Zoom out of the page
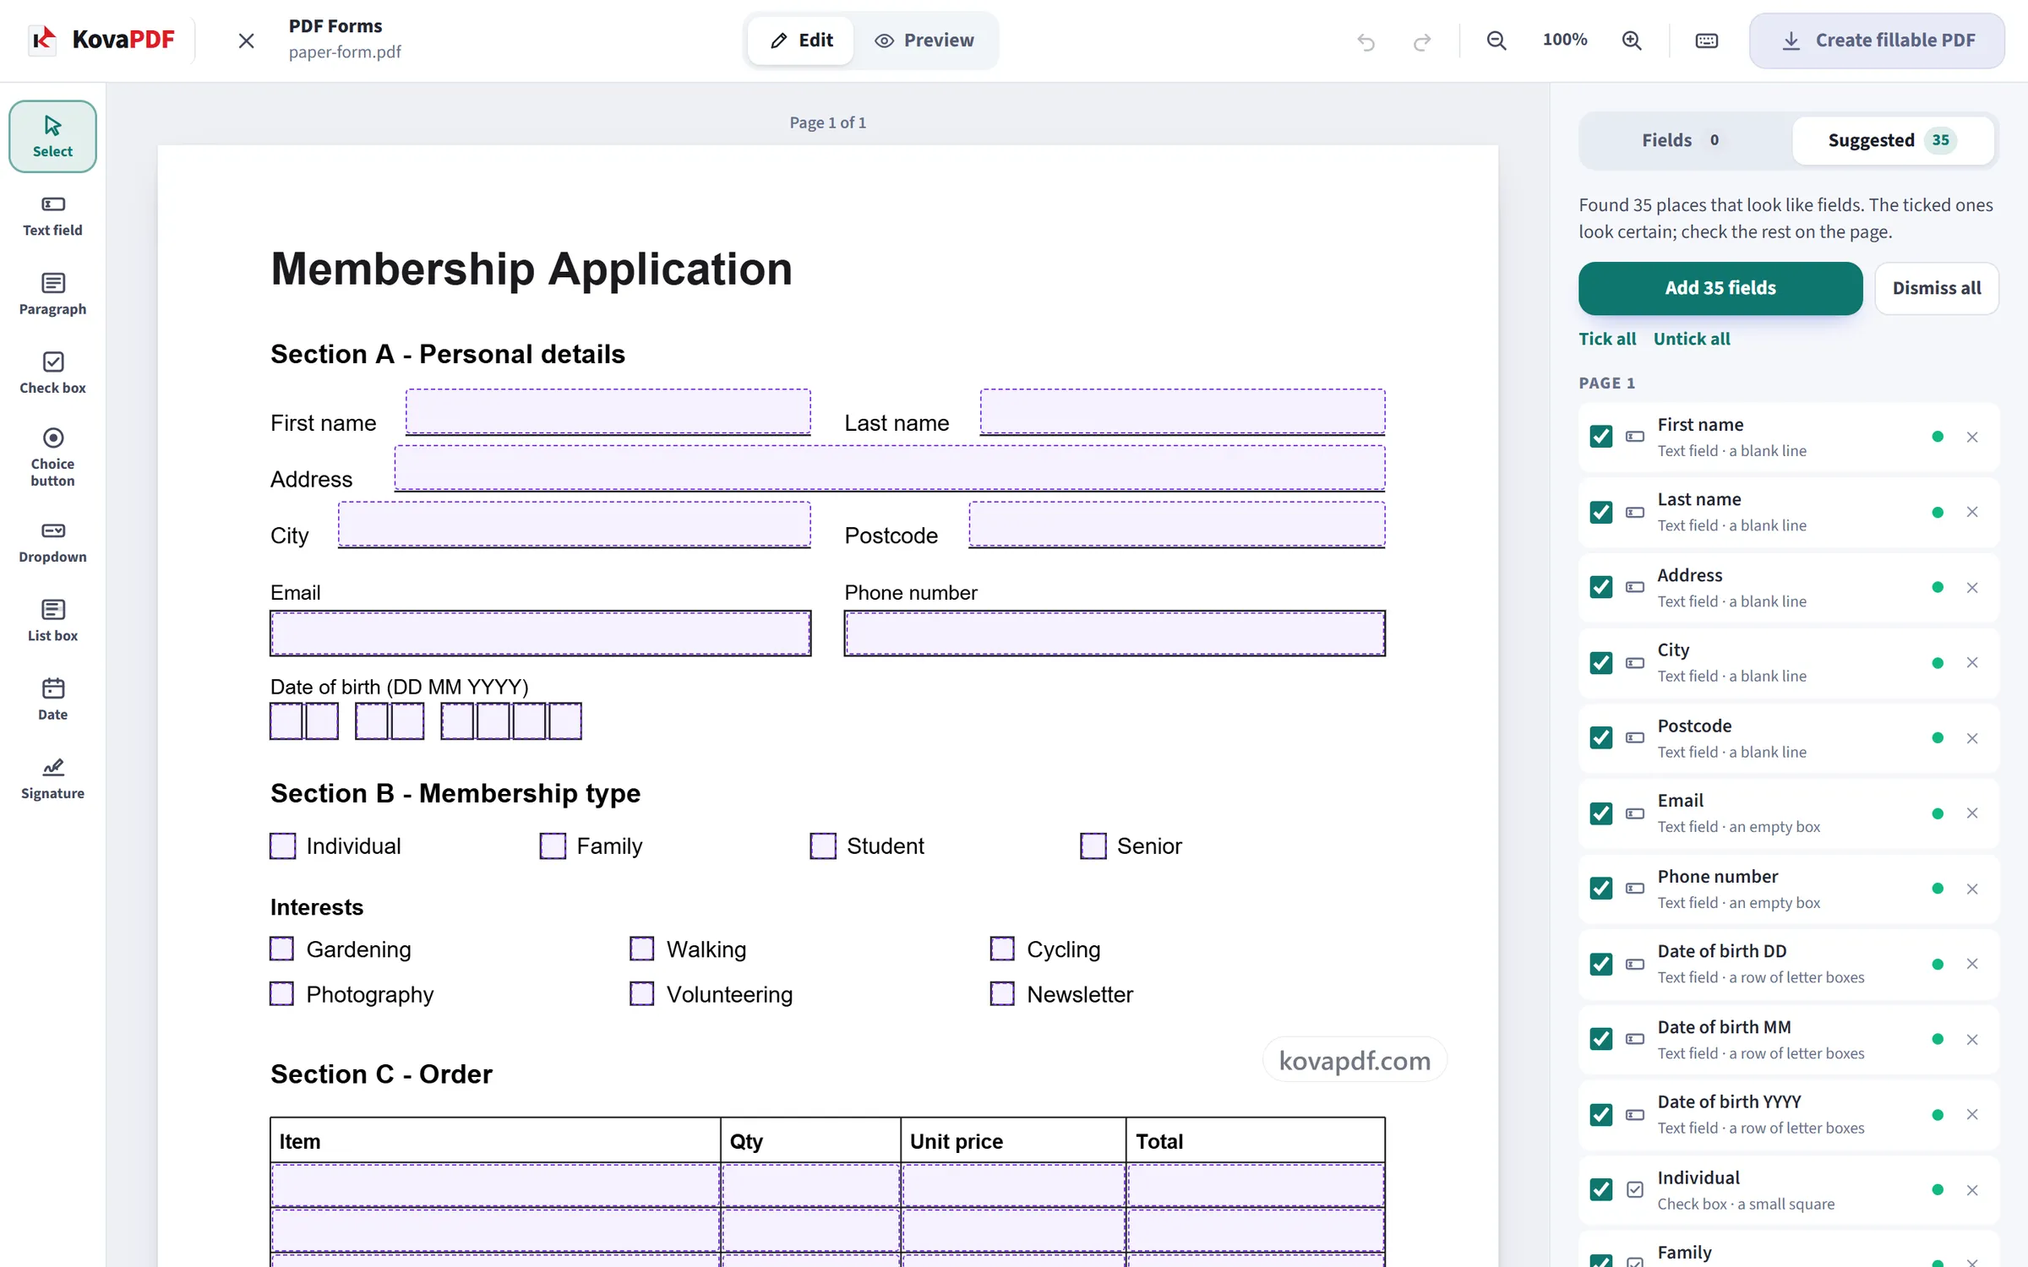2028x1267 pixels. point(1496,41)
